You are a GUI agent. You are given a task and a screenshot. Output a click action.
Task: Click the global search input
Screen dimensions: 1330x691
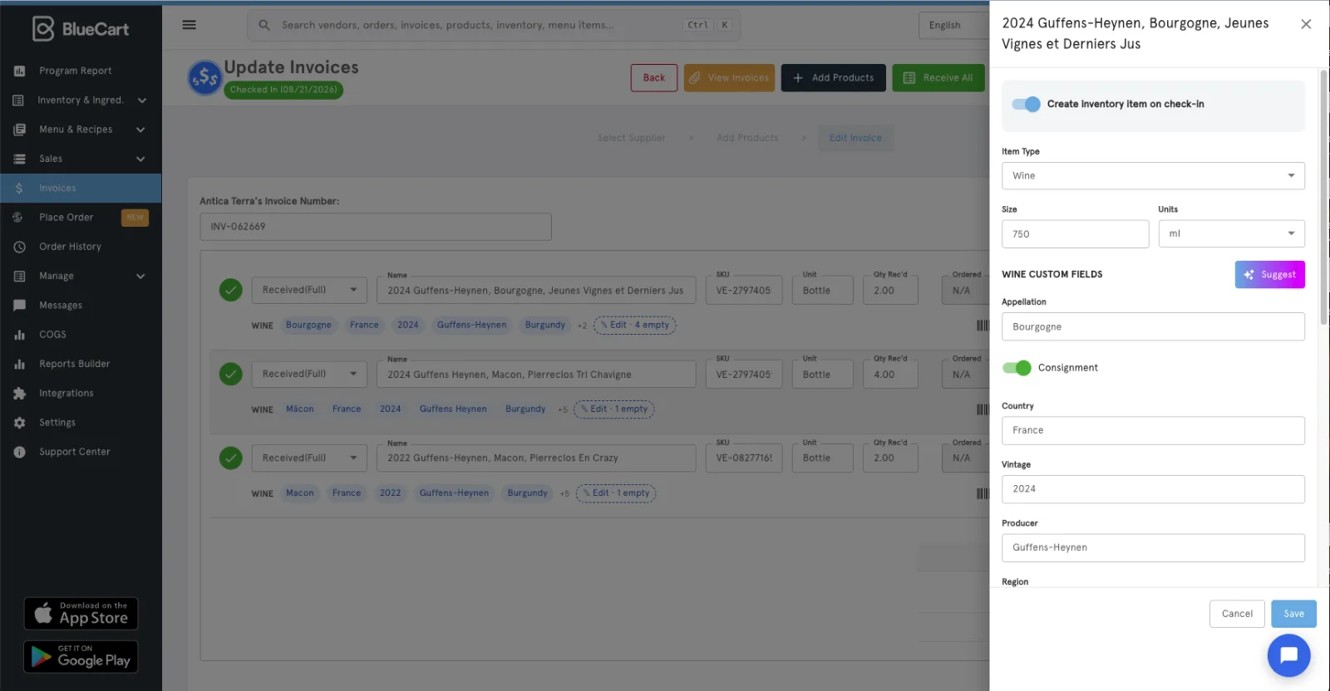(x=494, y=25)
